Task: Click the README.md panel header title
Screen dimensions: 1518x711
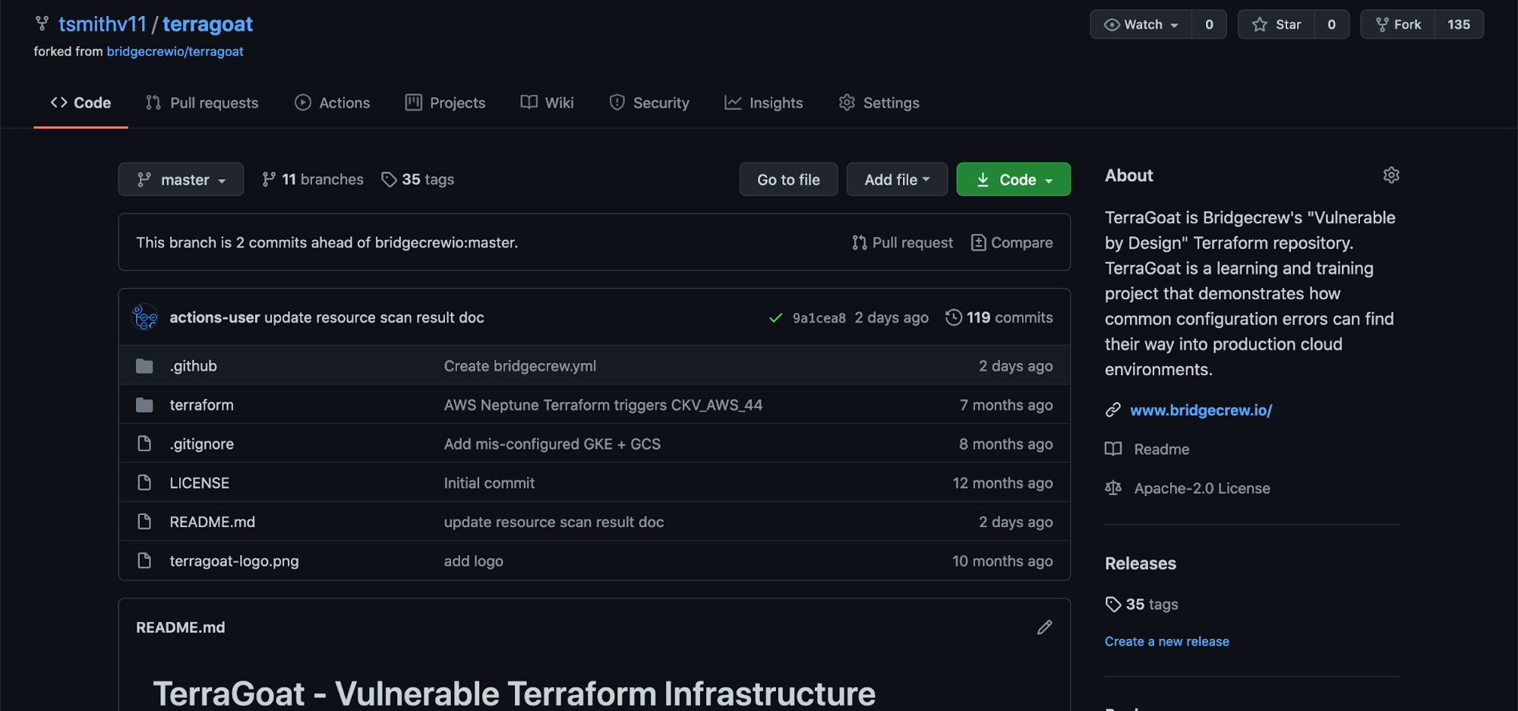Action: pos(180,627)
